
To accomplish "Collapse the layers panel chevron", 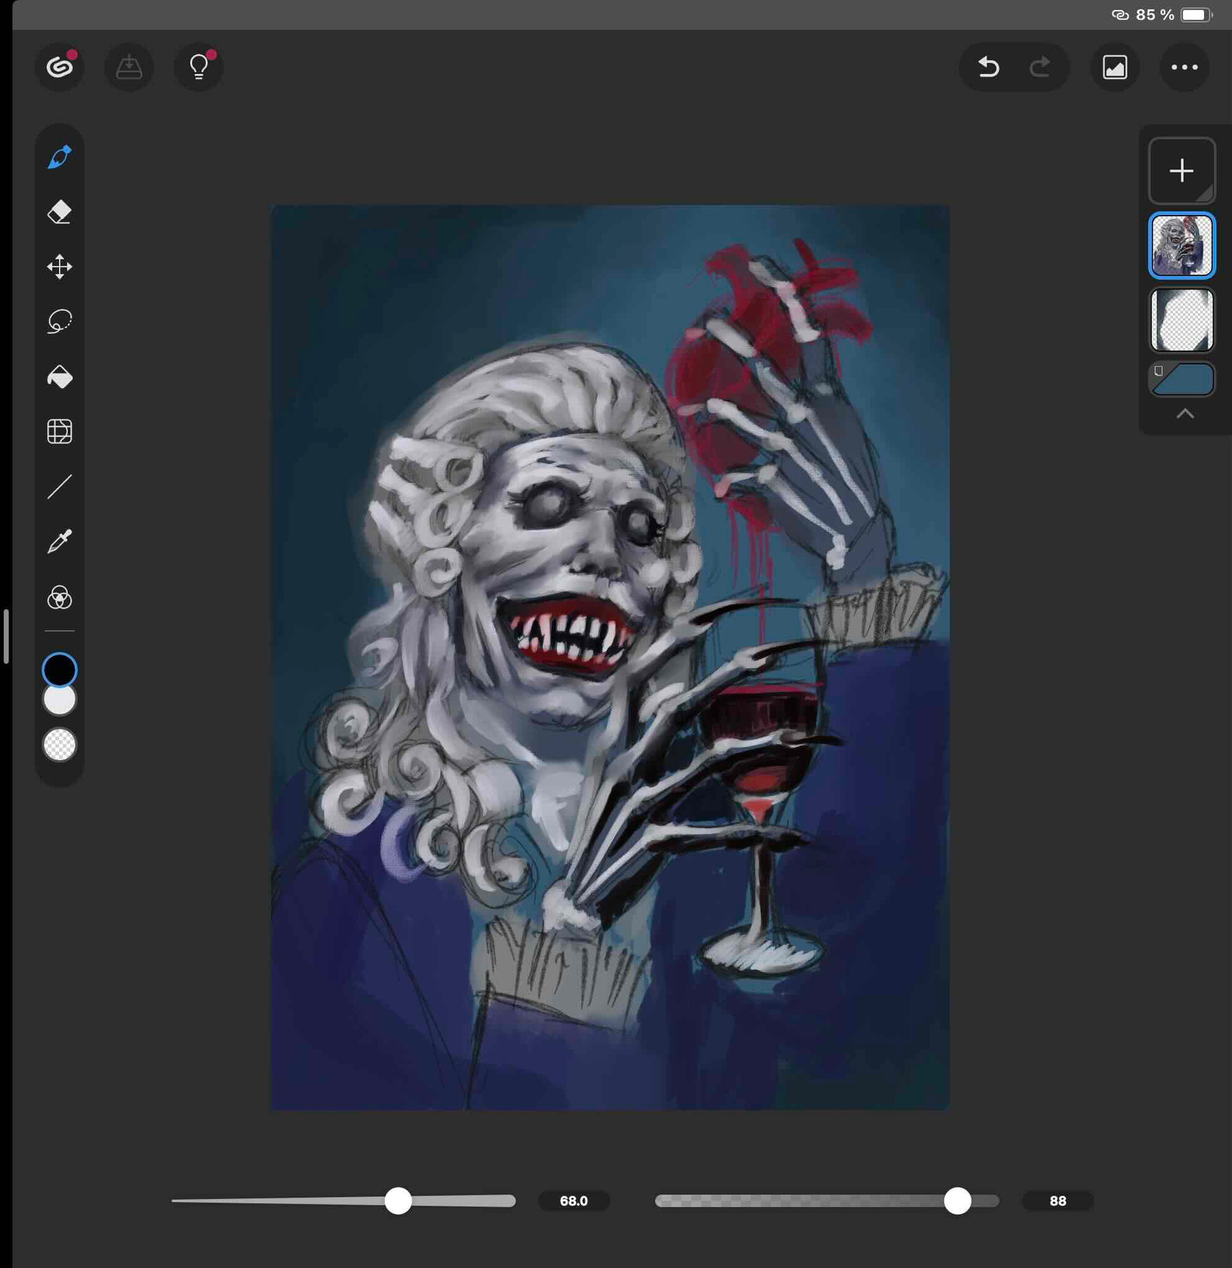I will (x=1184, y=414).
